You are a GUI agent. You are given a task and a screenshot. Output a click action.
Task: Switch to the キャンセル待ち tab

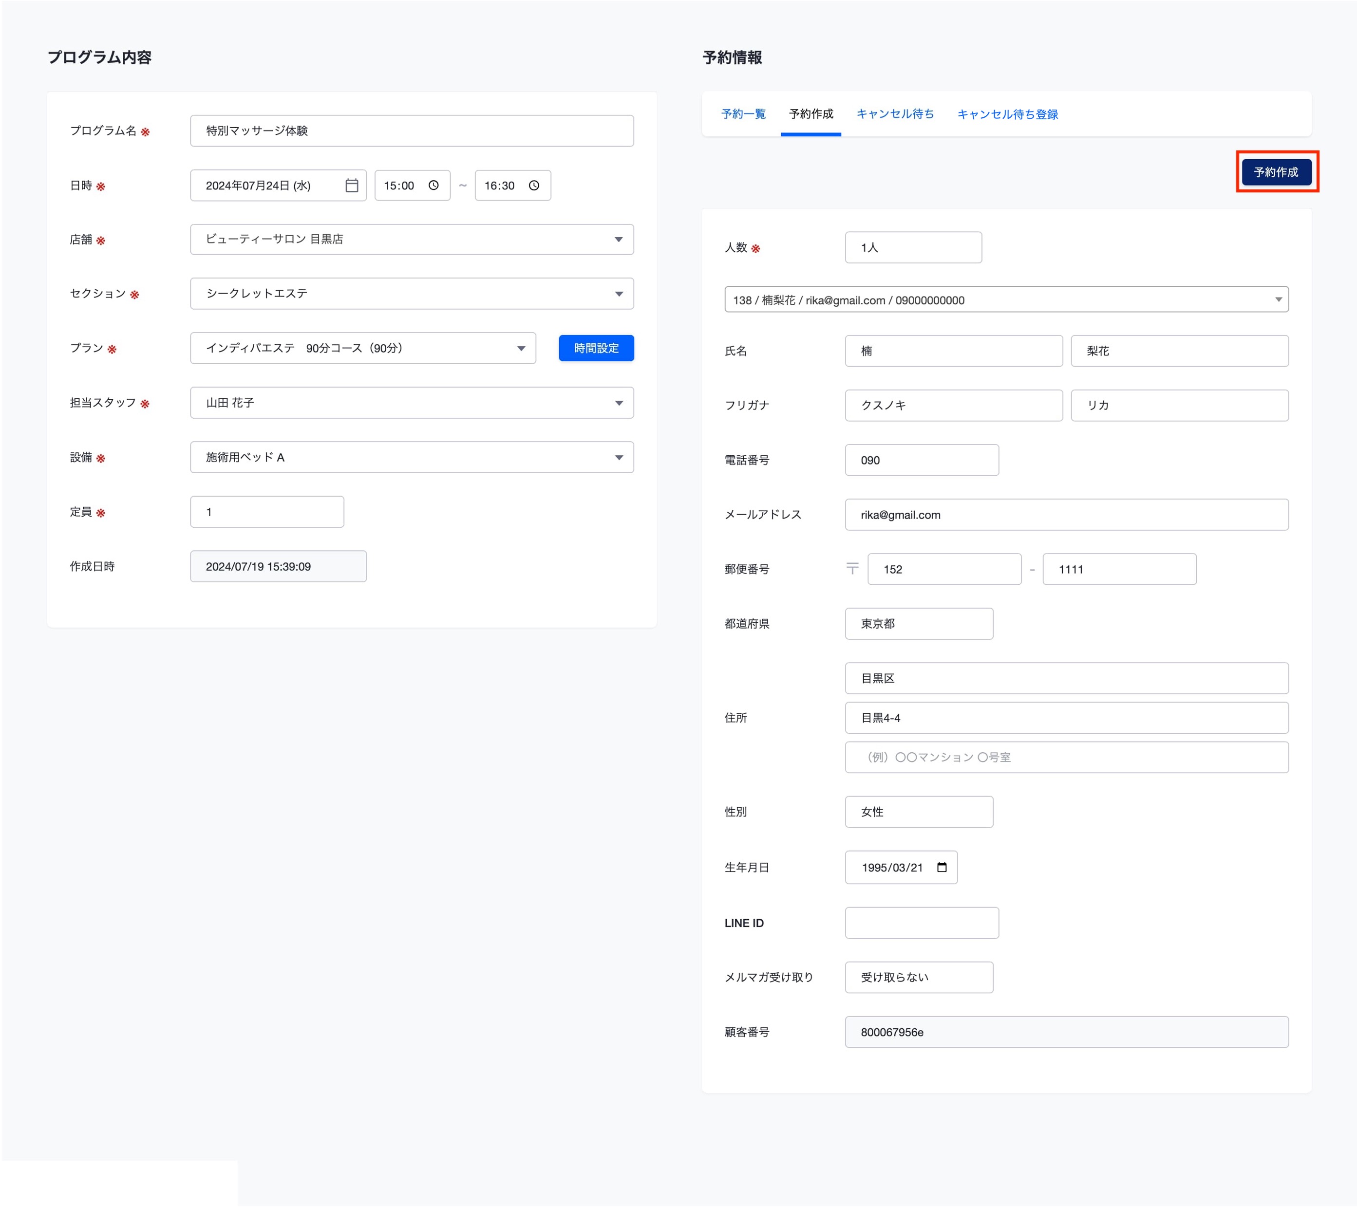pos(894,114)
